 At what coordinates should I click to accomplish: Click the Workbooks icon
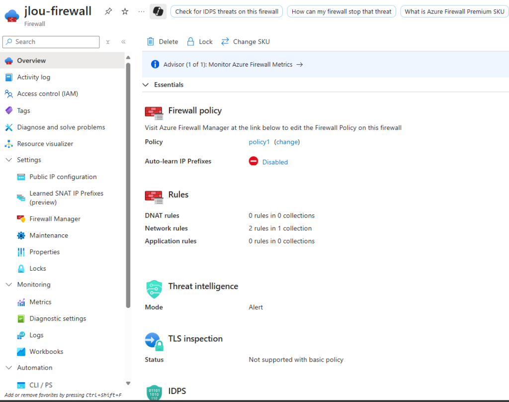21,352
